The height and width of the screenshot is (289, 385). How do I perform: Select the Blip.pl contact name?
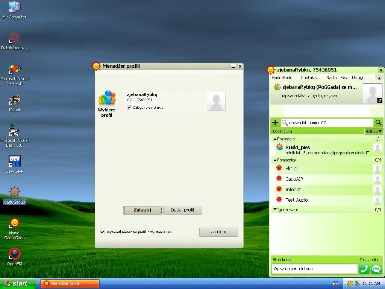click(291, 168)
